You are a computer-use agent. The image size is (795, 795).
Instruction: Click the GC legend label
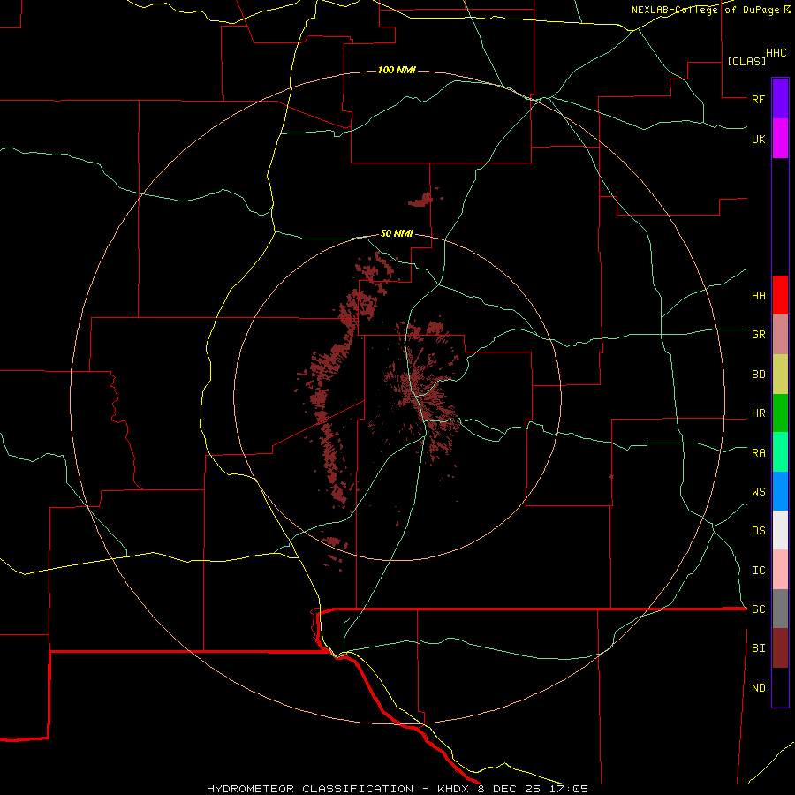758,609
